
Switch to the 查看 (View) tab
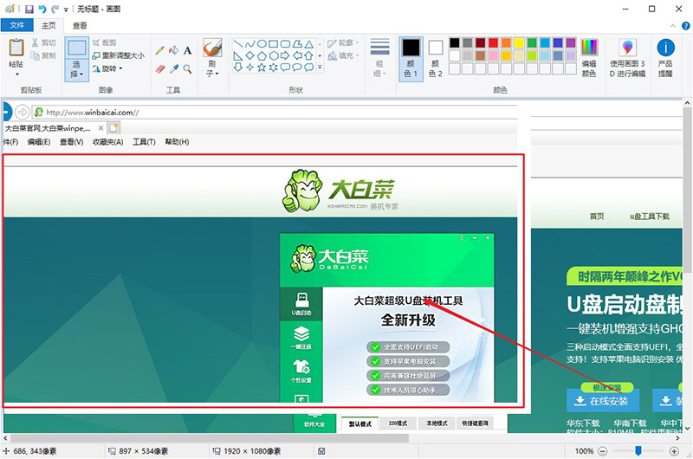[80, 25]
